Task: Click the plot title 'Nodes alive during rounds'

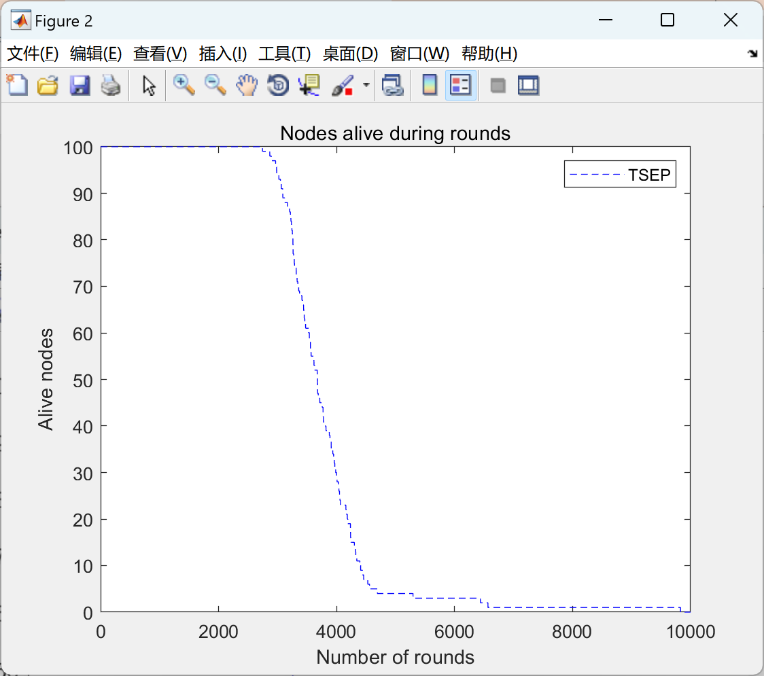Action: tap(395, 133)
